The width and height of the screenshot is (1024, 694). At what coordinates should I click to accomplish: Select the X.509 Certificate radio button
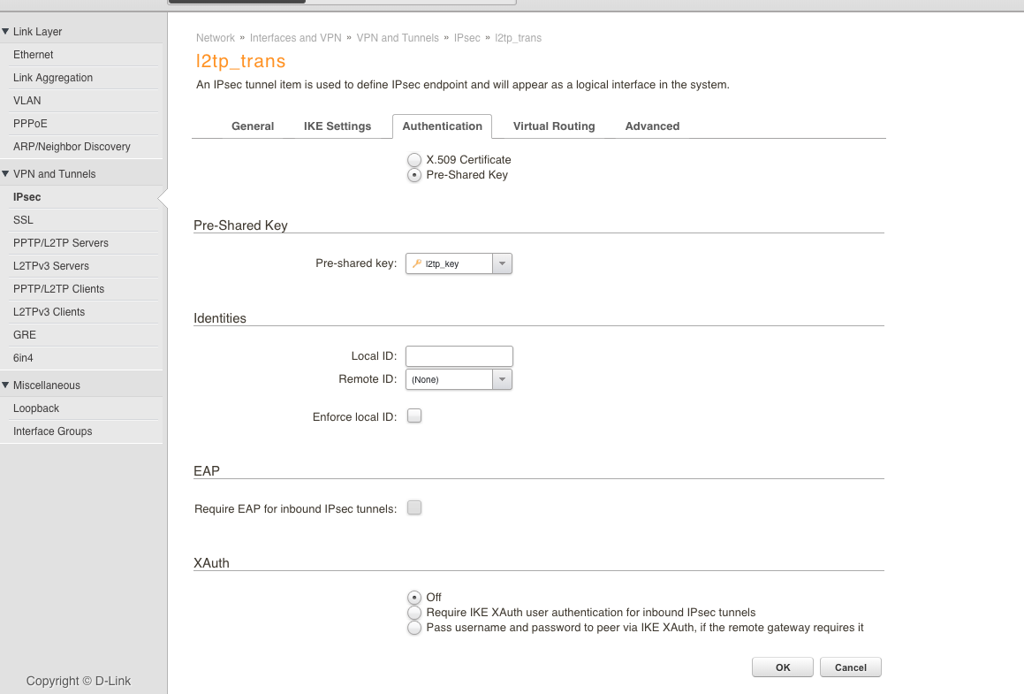(413, 160)
